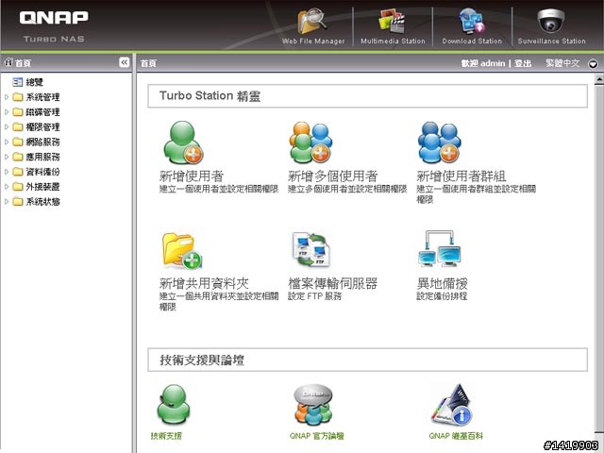Click the 新增使用者 user icon
Viewport: 604px width, 453px height.
point(183,143)
